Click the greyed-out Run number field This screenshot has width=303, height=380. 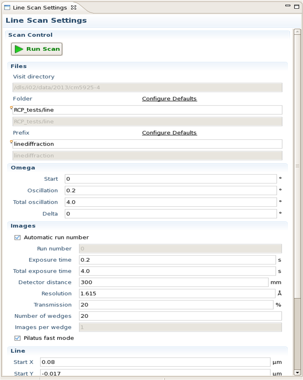(180, 249)
